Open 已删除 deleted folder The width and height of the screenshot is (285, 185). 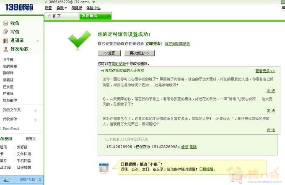[8, 94]
